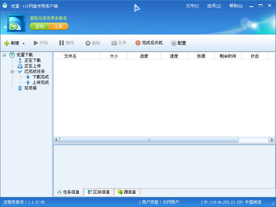Viewport: 276px width, 207px height.
Task: Select the 下载完成 down-arrow icon
Action: (28, 77)
